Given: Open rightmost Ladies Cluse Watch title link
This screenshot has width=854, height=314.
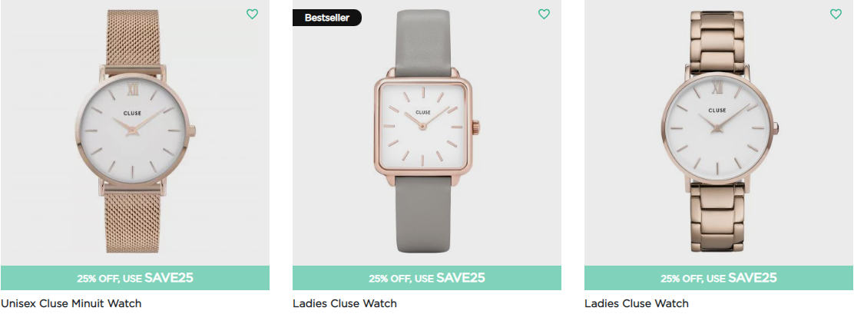Looking at the screenshot, I should [x=637, y=303].
